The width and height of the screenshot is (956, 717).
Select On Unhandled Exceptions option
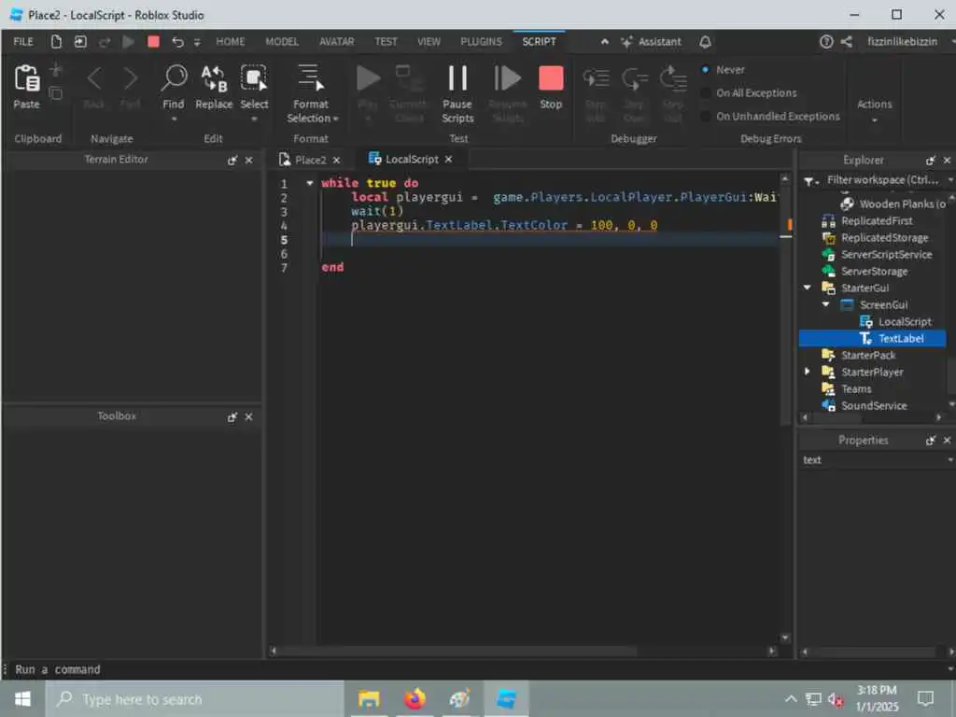click(x=770, y=116)
